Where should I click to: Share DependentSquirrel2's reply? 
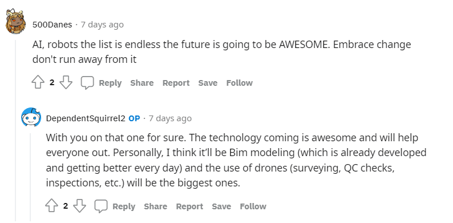click(155, 206)
